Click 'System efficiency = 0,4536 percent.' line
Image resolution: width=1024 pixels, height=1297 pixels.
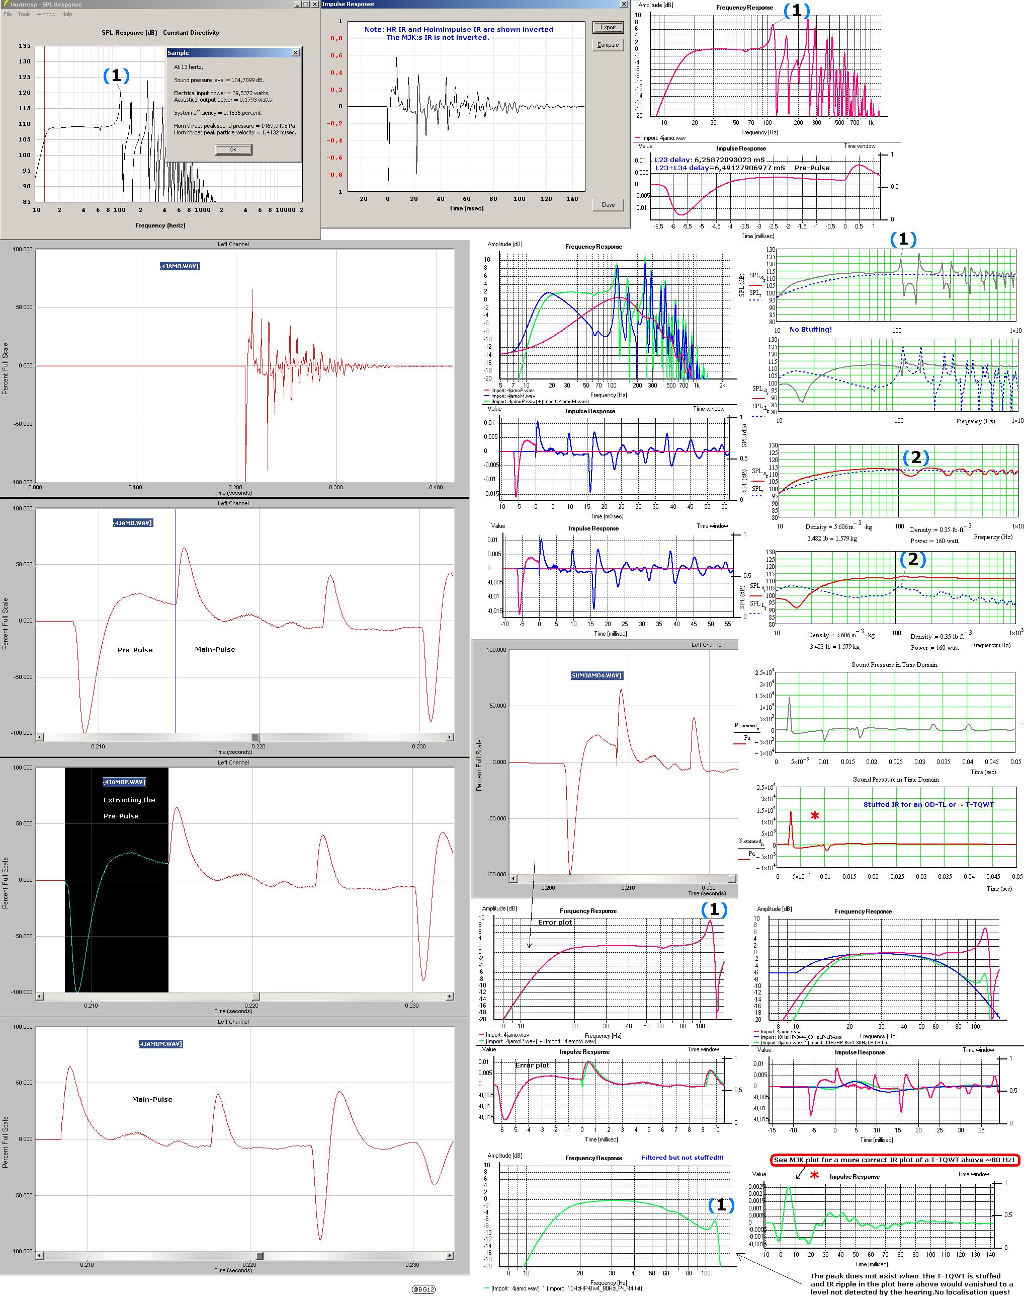(218, 113)
